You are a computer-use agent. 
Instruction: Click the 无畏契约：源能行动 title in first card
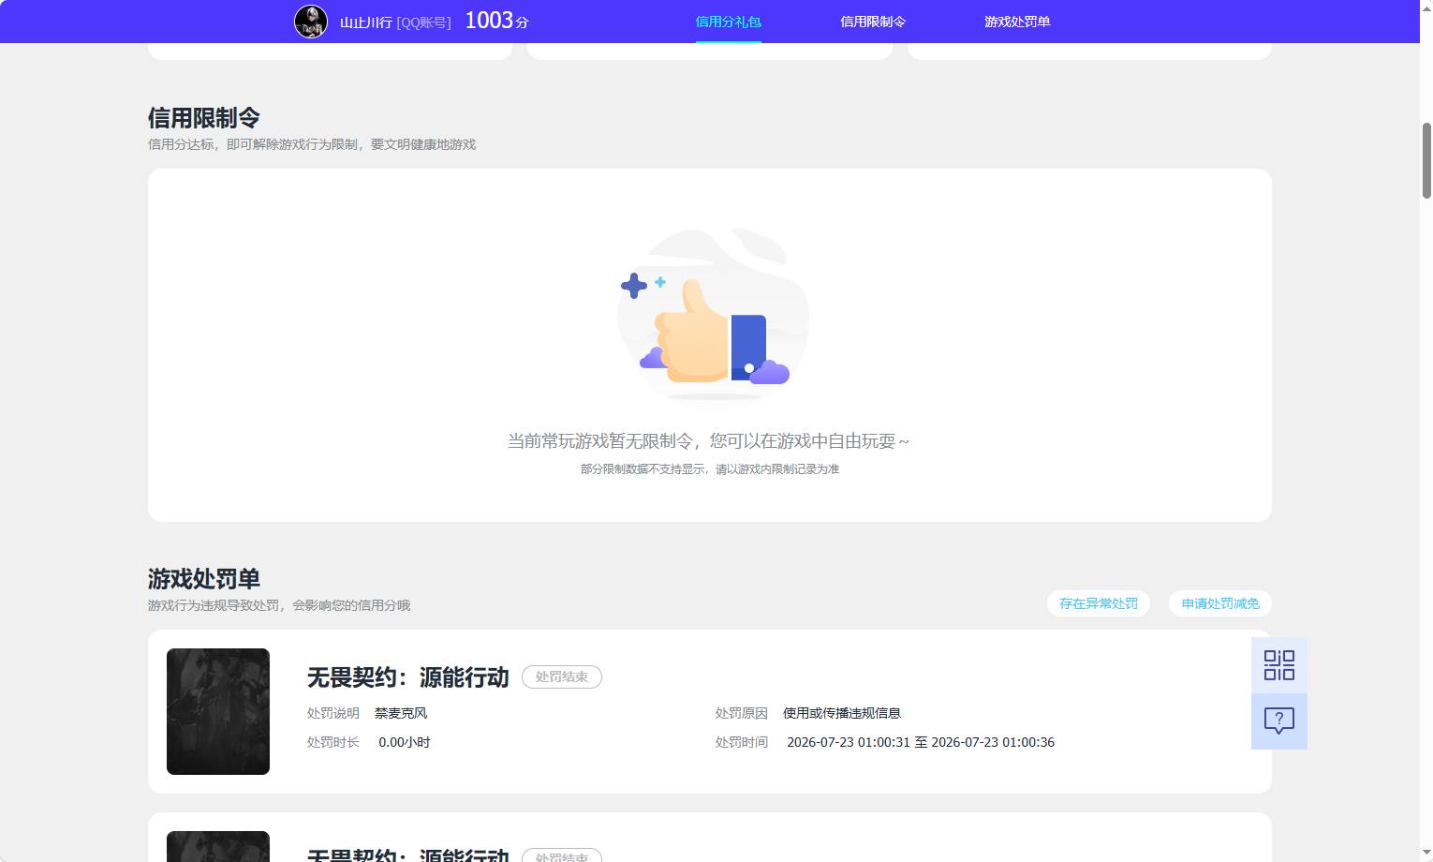[408, 677]
